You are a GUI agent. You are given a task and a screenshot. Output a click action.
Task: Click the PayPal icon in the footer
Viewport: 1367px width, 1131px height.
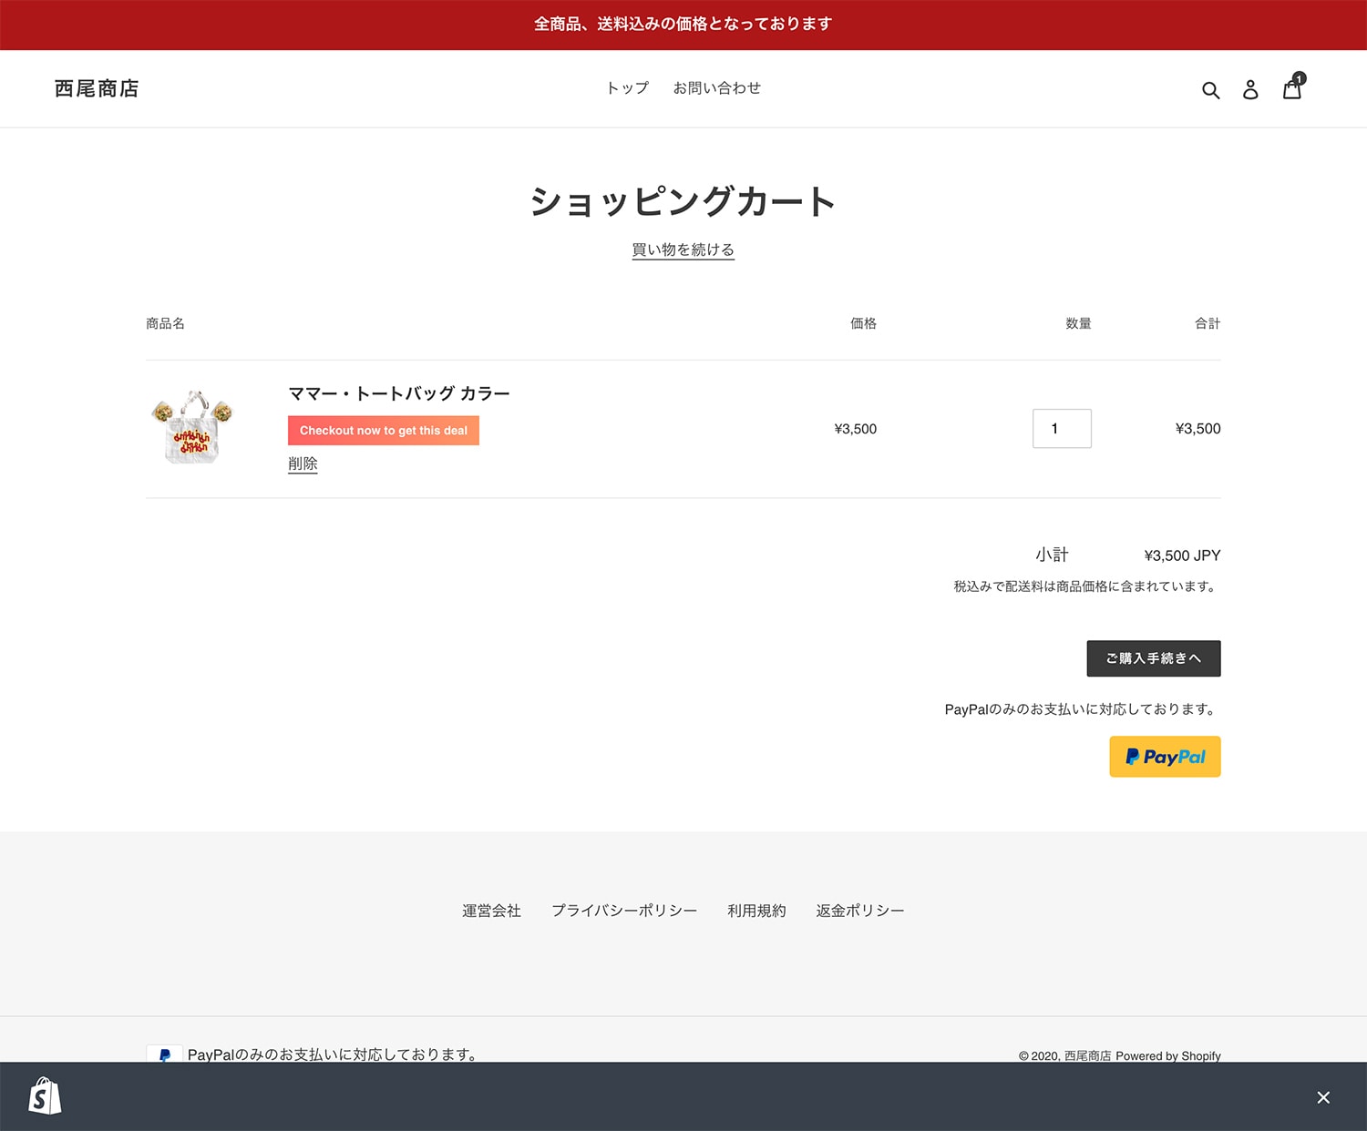[x=164, y=1054]
